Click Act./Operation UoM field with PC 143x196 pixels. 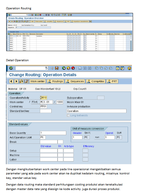coord(43,137)
